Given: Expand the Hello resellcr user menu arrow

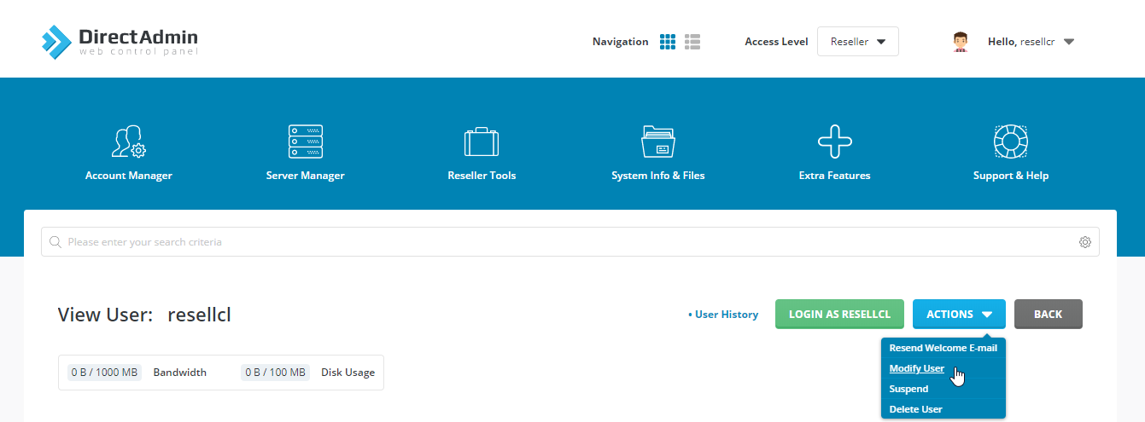Looking at the screenshot, I should point(1069,42).
